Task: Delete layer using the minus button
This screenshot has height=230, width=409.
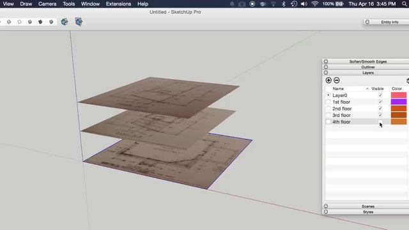Action: [337, 80]
